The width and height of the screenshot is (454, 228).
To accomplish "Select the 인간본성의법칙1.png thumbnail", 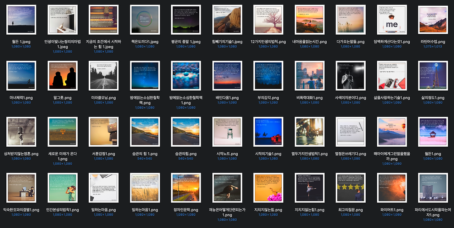I will coord(62,188).
